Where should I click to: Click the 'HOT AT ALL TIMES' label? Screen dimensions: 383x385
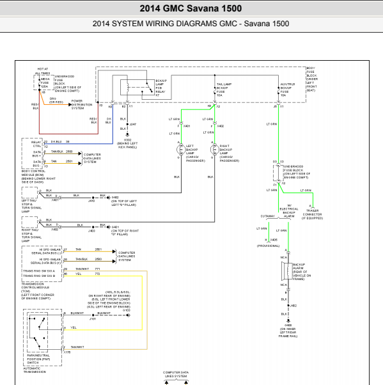42,71
